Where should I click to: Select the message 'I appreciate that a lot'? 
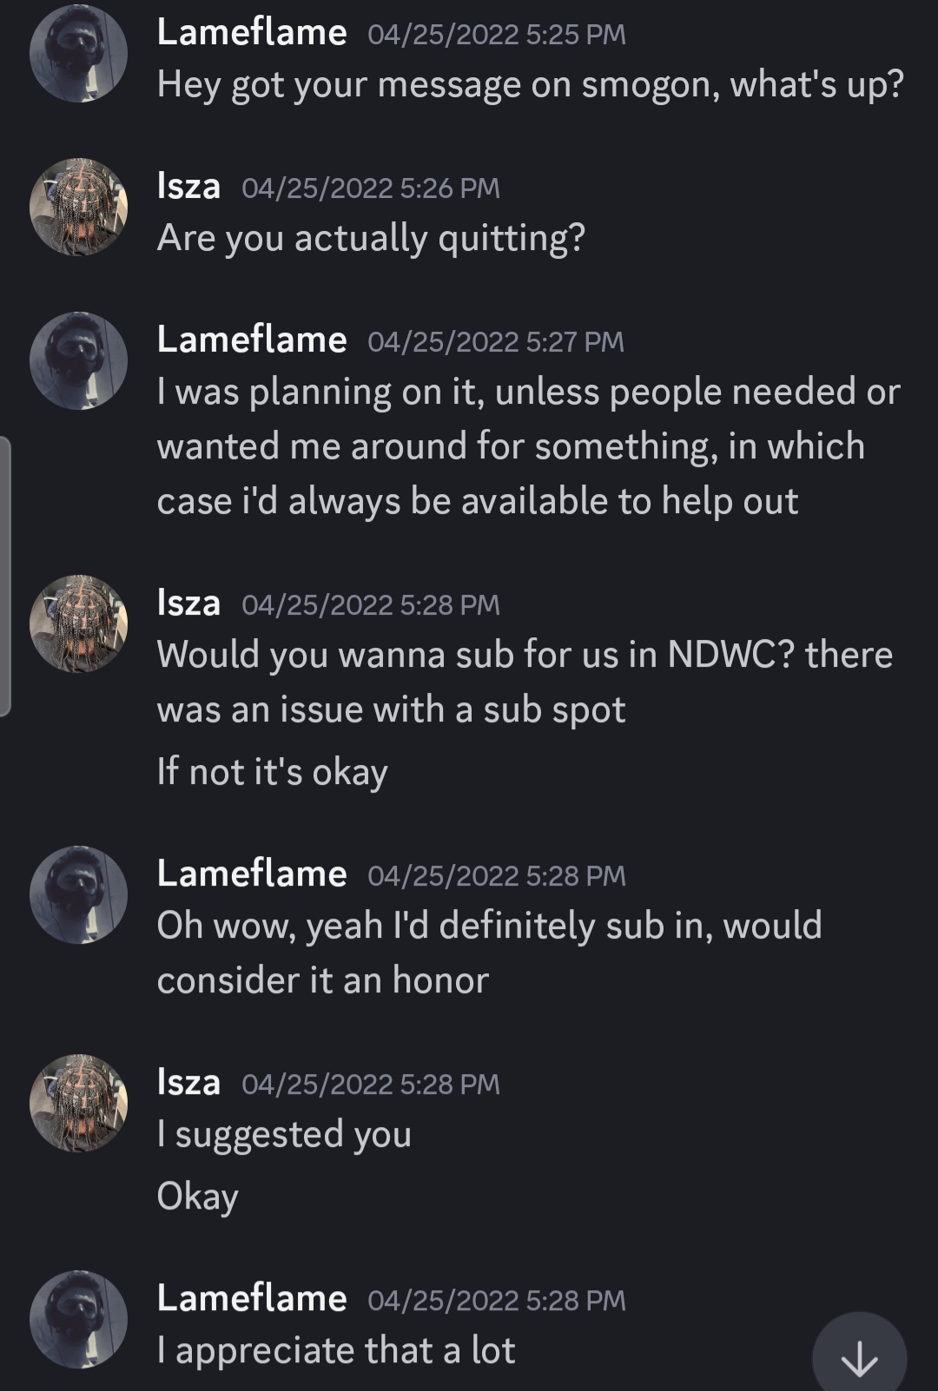[336, 1350]
